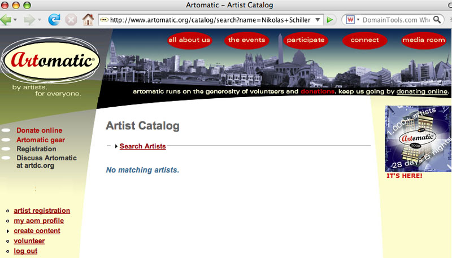Click the 'No matching artists.' message
The width and height of the screenshot is (452, 258).
click(142, 170)
